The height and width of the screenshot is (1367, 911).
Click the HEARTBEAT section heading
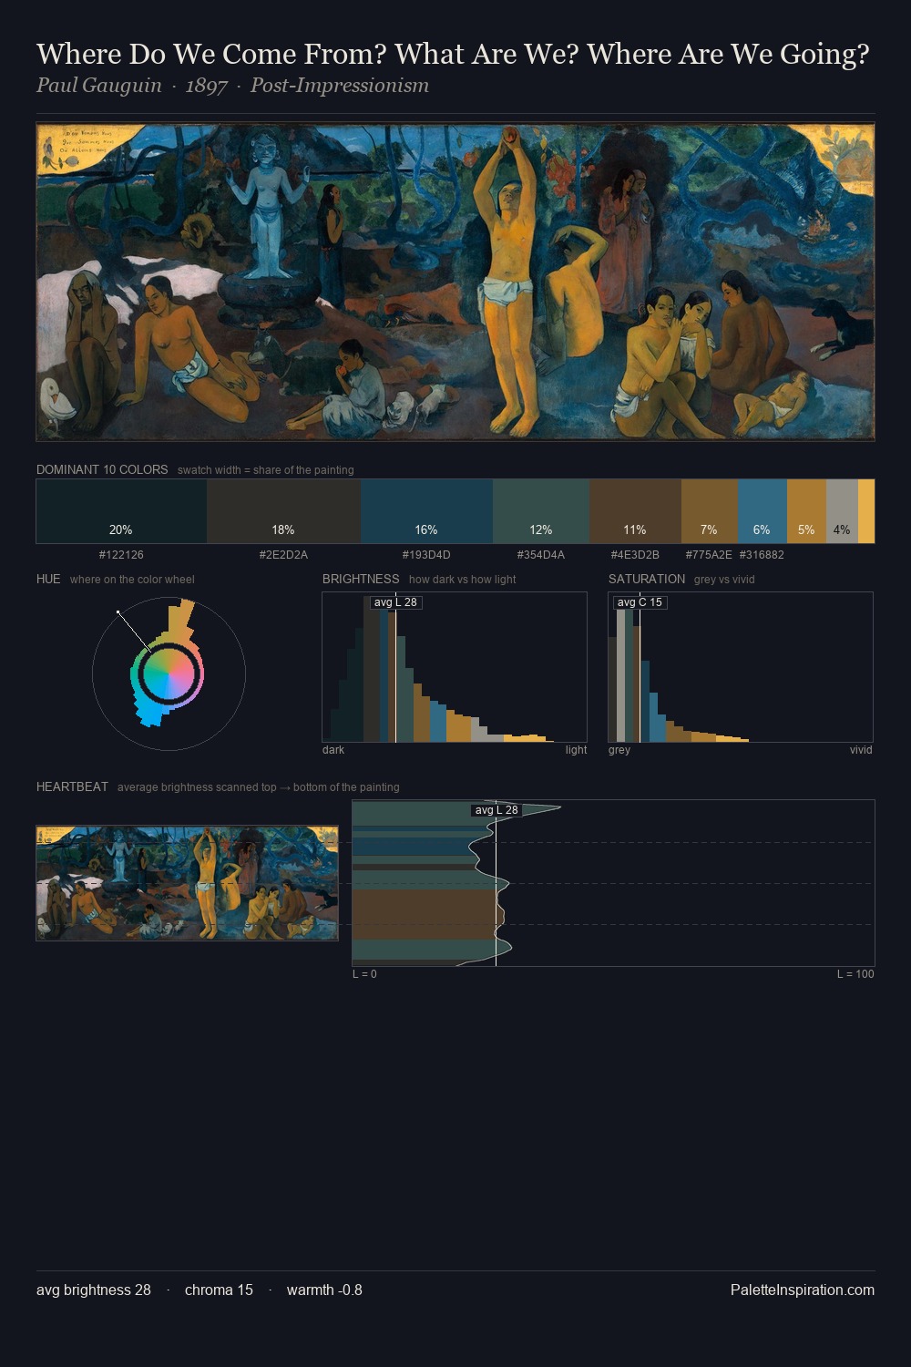pyautogui.click(x=72, y=786)
